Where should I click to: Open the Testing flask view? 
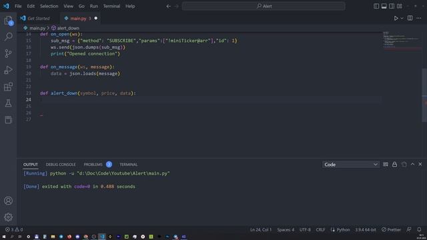[x=8, y=103]
